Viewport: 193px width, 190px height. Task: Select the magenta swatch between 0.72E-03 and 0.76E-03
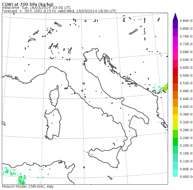point(175,40)
